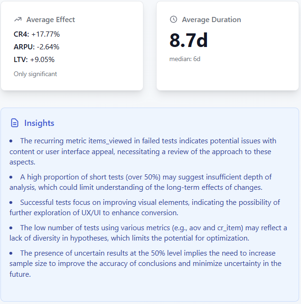
Task: Click the LTV +9.05% metric line
Action: pos(34,59)
